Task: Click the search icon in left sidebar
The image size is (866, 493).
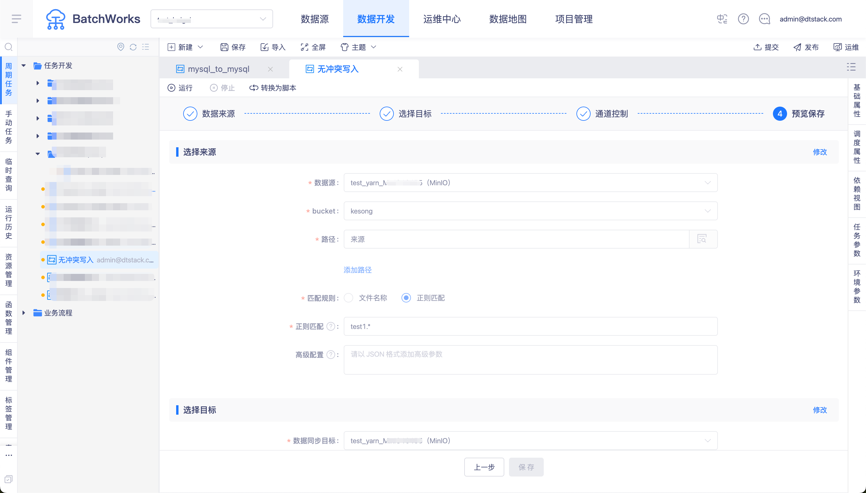Action: tap(9, 47)
